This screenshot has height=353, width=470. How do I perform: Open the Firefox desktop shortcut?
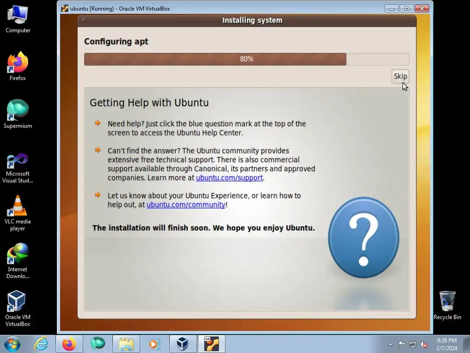18,67
